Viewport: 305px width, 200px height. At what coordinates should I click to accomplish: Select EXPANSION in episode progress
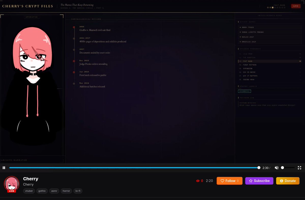click(270, 69)
